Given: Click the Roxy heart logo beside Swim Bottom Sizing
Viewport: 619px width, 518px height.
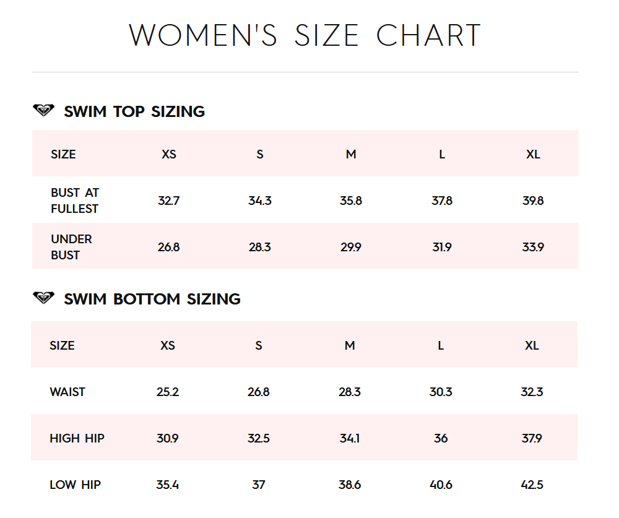Looking at the screenshot, I should point(43,298).
